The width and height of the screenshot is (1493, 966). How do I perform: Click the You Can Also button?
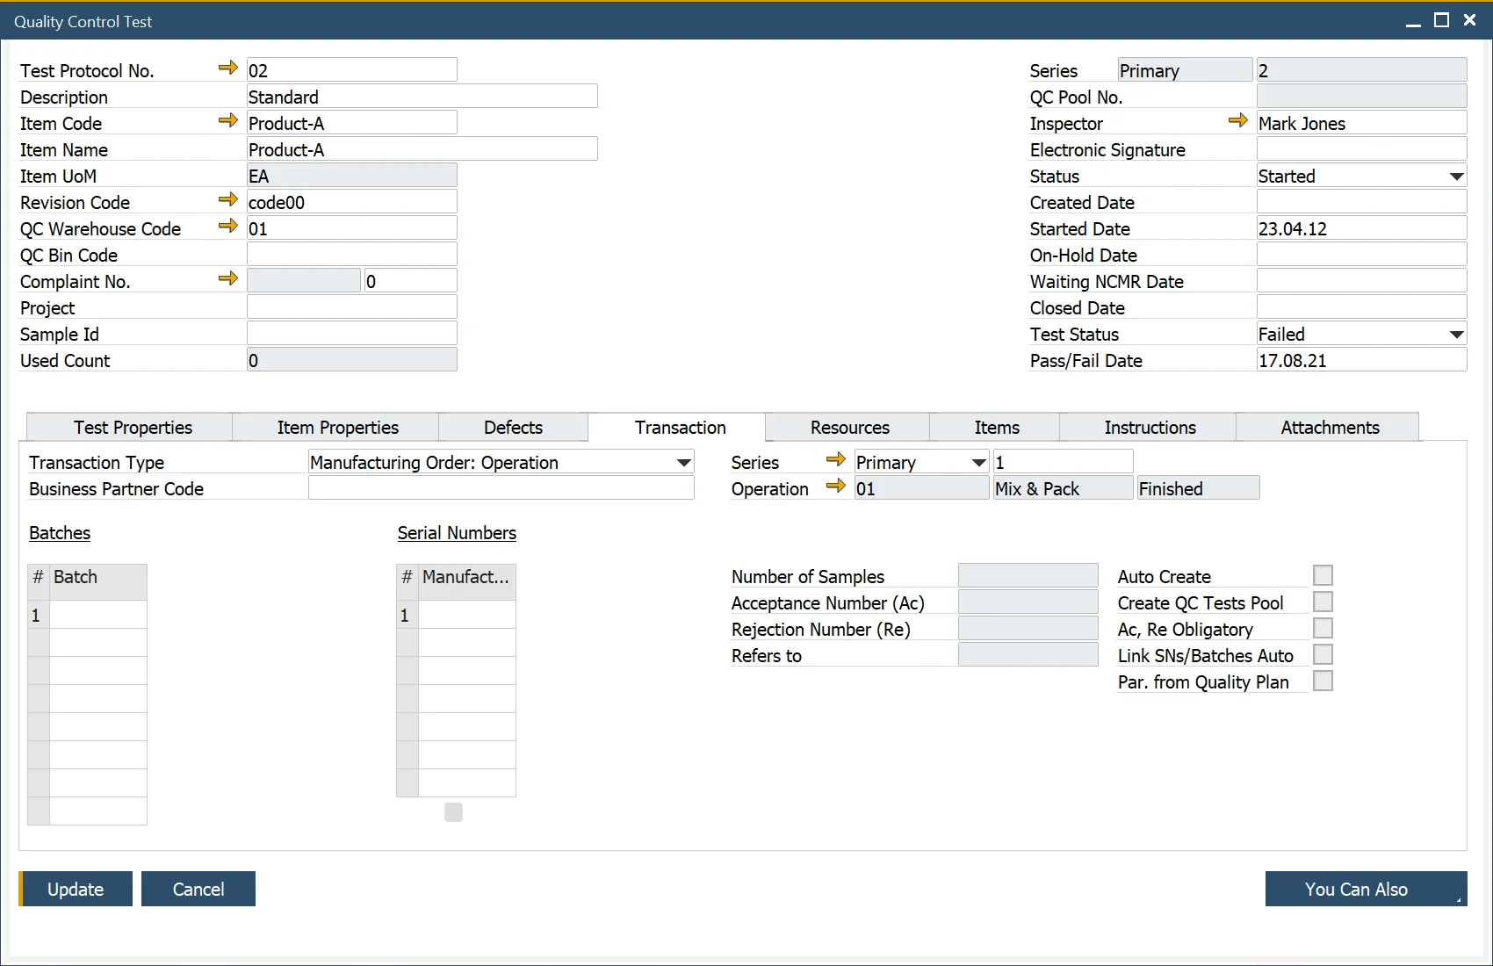pos(1365,889)
